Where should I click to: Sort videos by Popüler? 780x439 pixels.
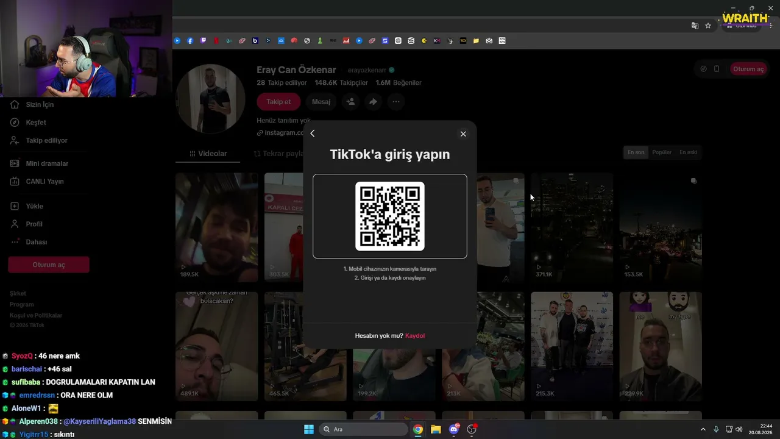662,152
